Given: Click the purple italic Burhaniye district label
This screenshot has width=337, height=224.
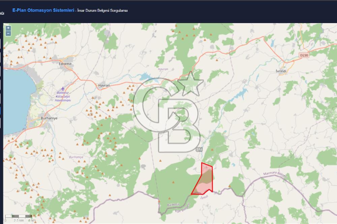Looking at the screenshot, I should pyautogui.click(x=76, y=157).
